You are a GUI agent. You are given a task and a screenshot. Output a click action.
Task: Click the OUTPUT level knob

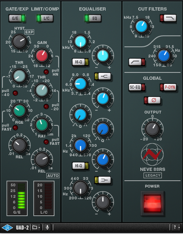pyautogui.click(x=152, y=129)
